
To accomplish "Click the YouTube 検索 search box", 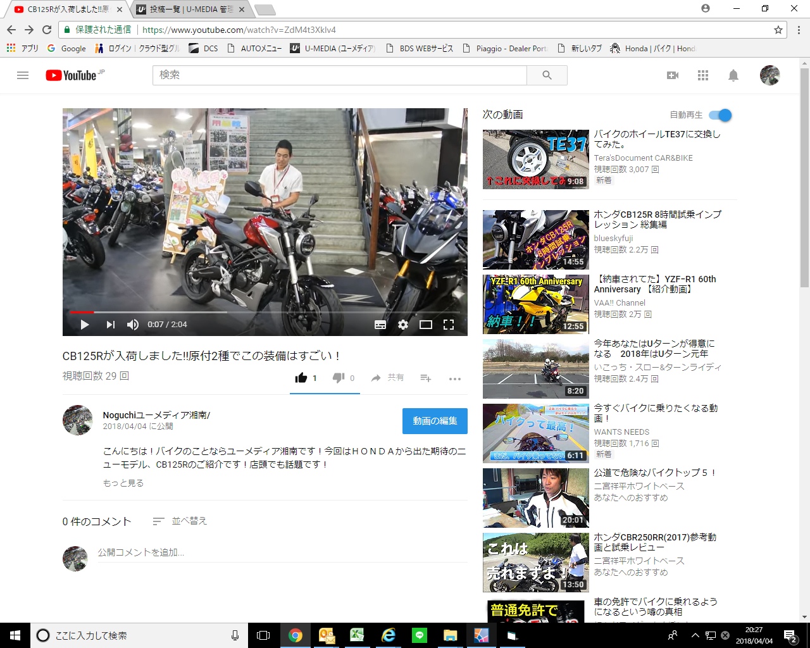I will coord(339,75).
